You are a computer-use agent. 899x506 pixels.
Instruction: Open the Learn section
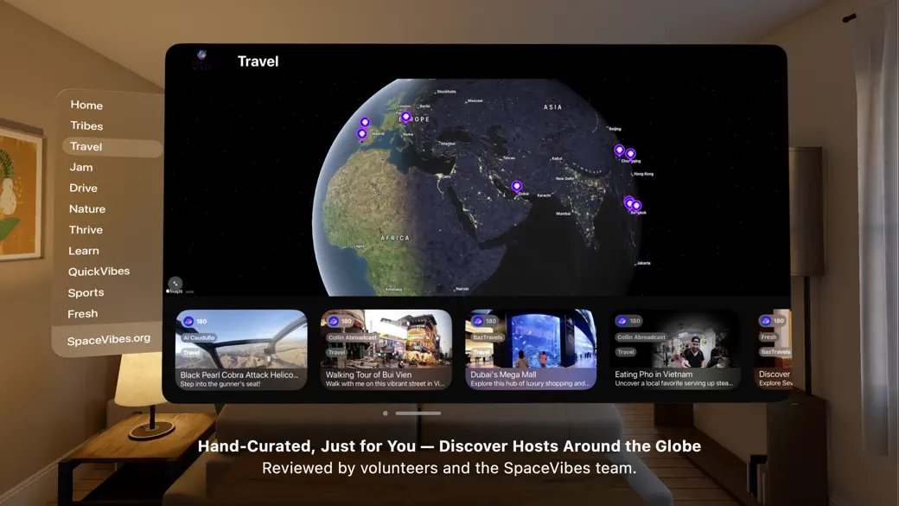(84, 251)
